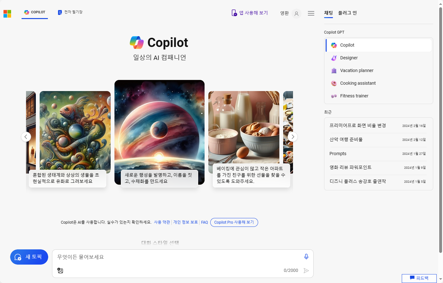The image size is (443, 283).
Task: Open the 플러그 인 tab in sidebar
Action: pos(348,13)
